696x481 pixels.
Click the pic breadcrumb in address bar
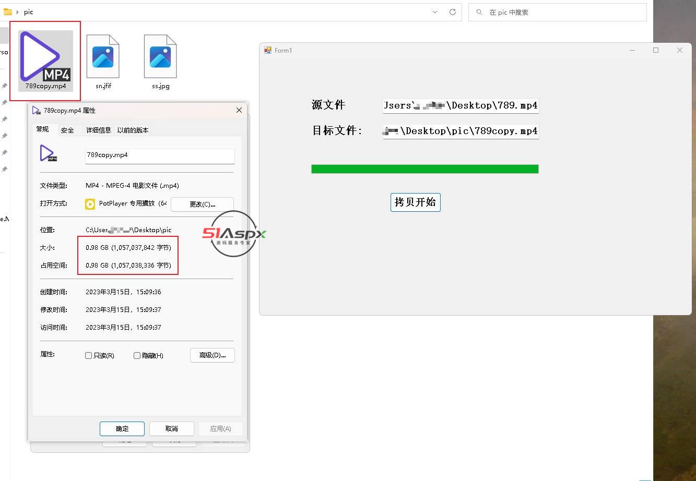pyautogui.click(x=28, y=12)
